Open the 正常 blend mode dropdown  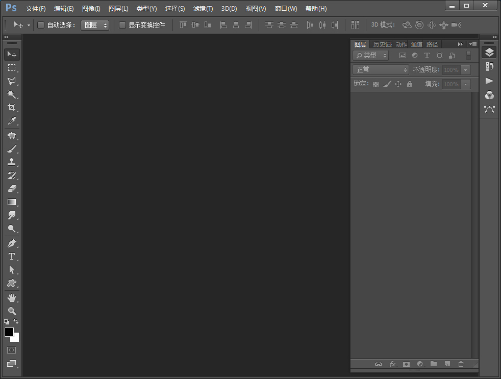381,70
